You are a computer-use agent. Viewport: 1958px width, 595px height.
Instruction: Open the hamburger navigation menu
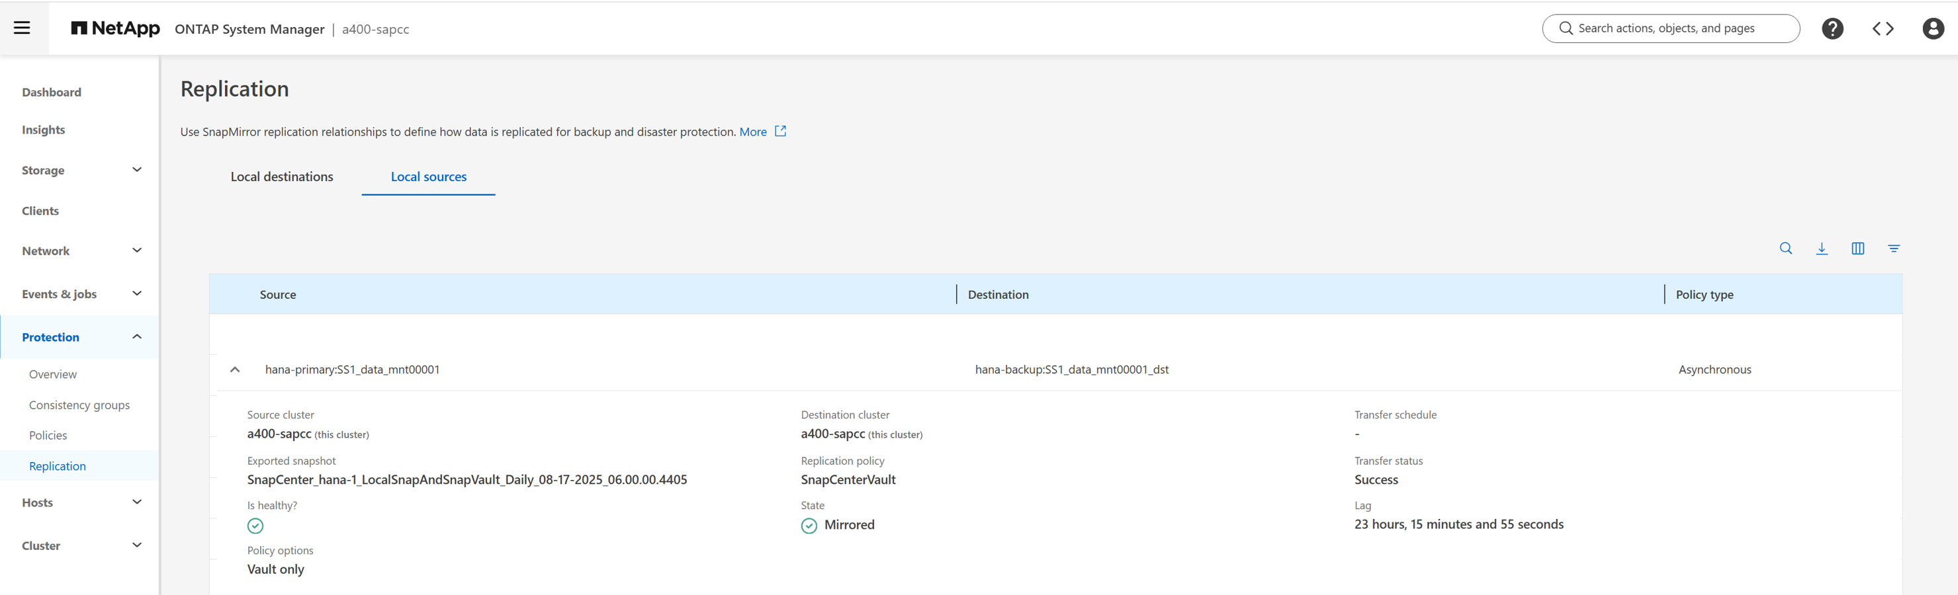click(22, 28)
